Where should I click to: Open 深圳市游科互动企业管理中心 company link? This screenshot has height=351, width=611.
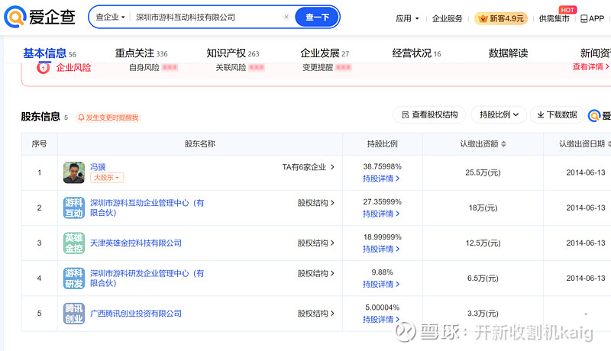pos(147,208)
